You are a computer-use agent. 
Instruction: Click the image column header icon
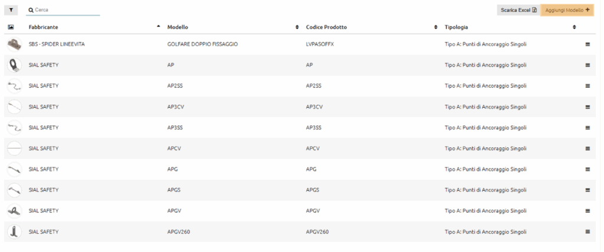pyautogui.click(x=11, y=27)
